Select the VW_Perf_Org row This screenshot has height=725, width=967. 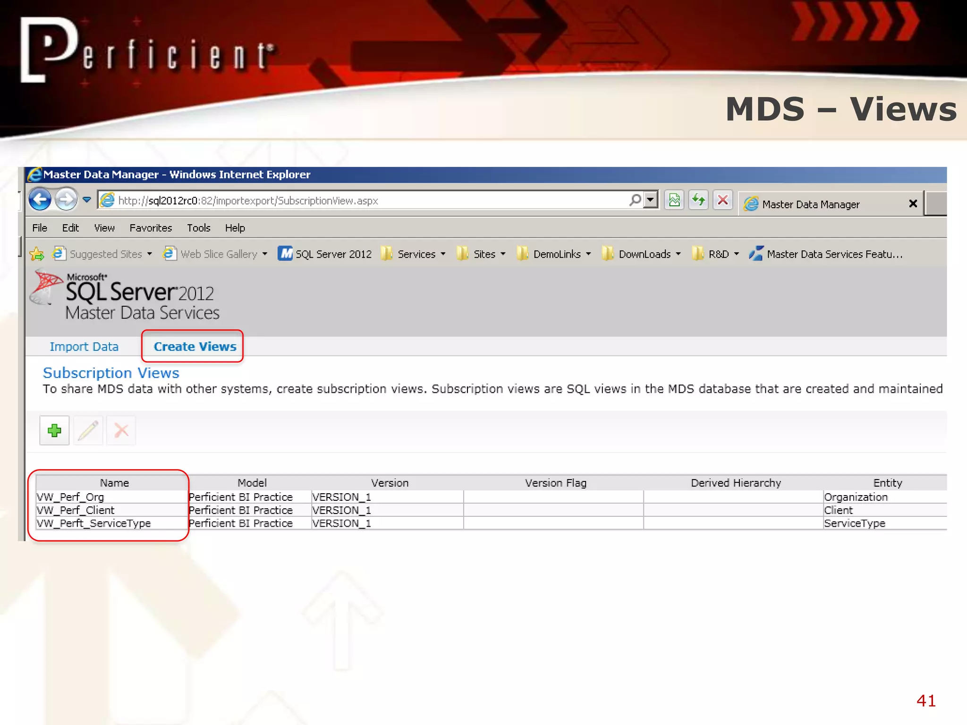[x=491, y=497]
